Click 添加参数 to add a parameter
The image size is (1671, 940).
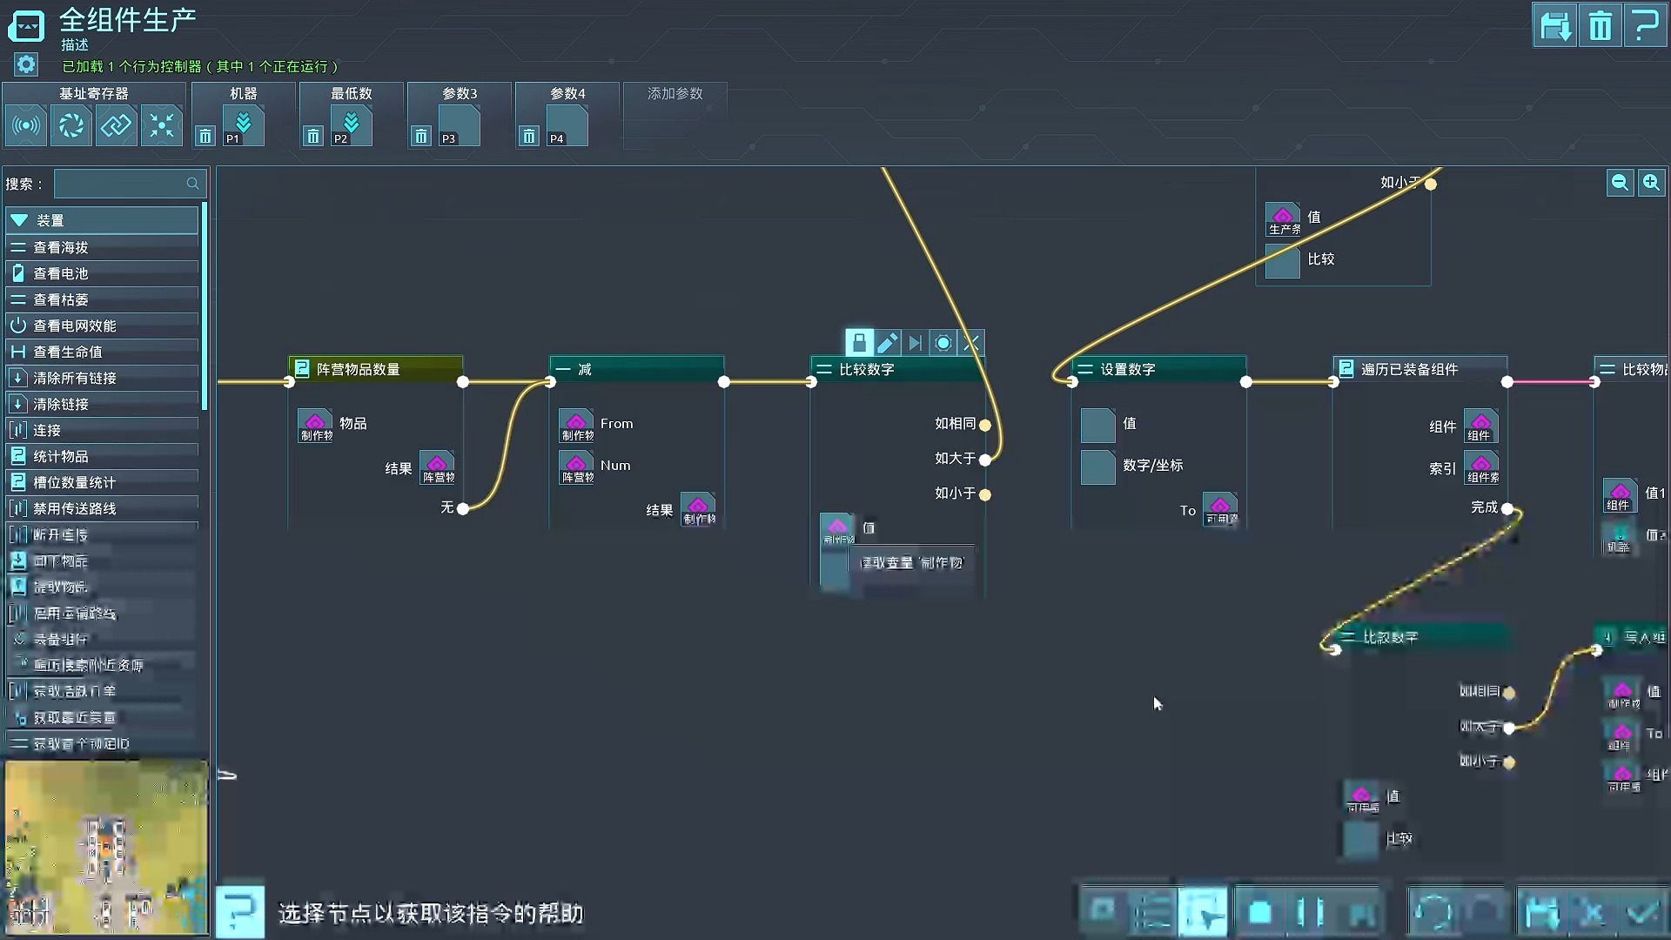[674, 93]
